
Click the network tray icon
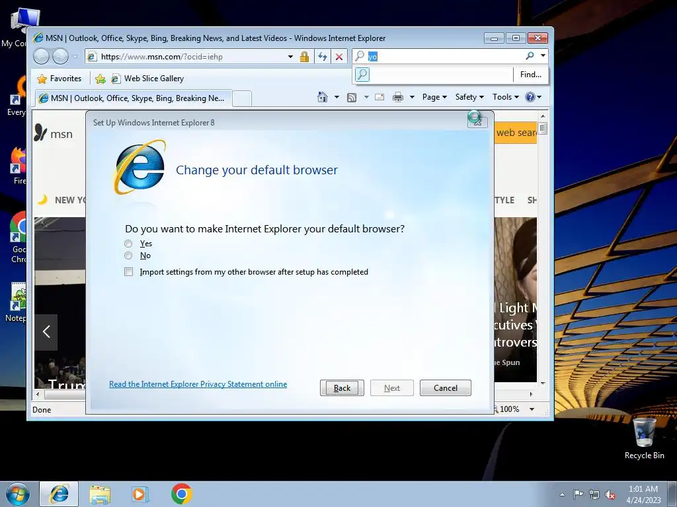coord(594,494)
